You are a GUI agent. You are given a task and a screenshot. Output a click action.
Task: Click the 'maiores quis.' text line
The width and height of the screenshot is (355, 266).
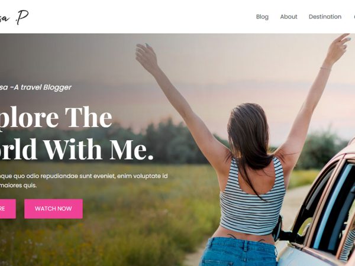click(18, 186)
